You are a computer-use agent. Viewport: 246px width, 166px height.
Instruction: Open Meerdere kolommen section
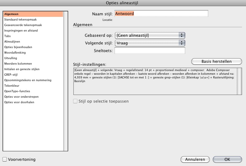click(33, 64)
